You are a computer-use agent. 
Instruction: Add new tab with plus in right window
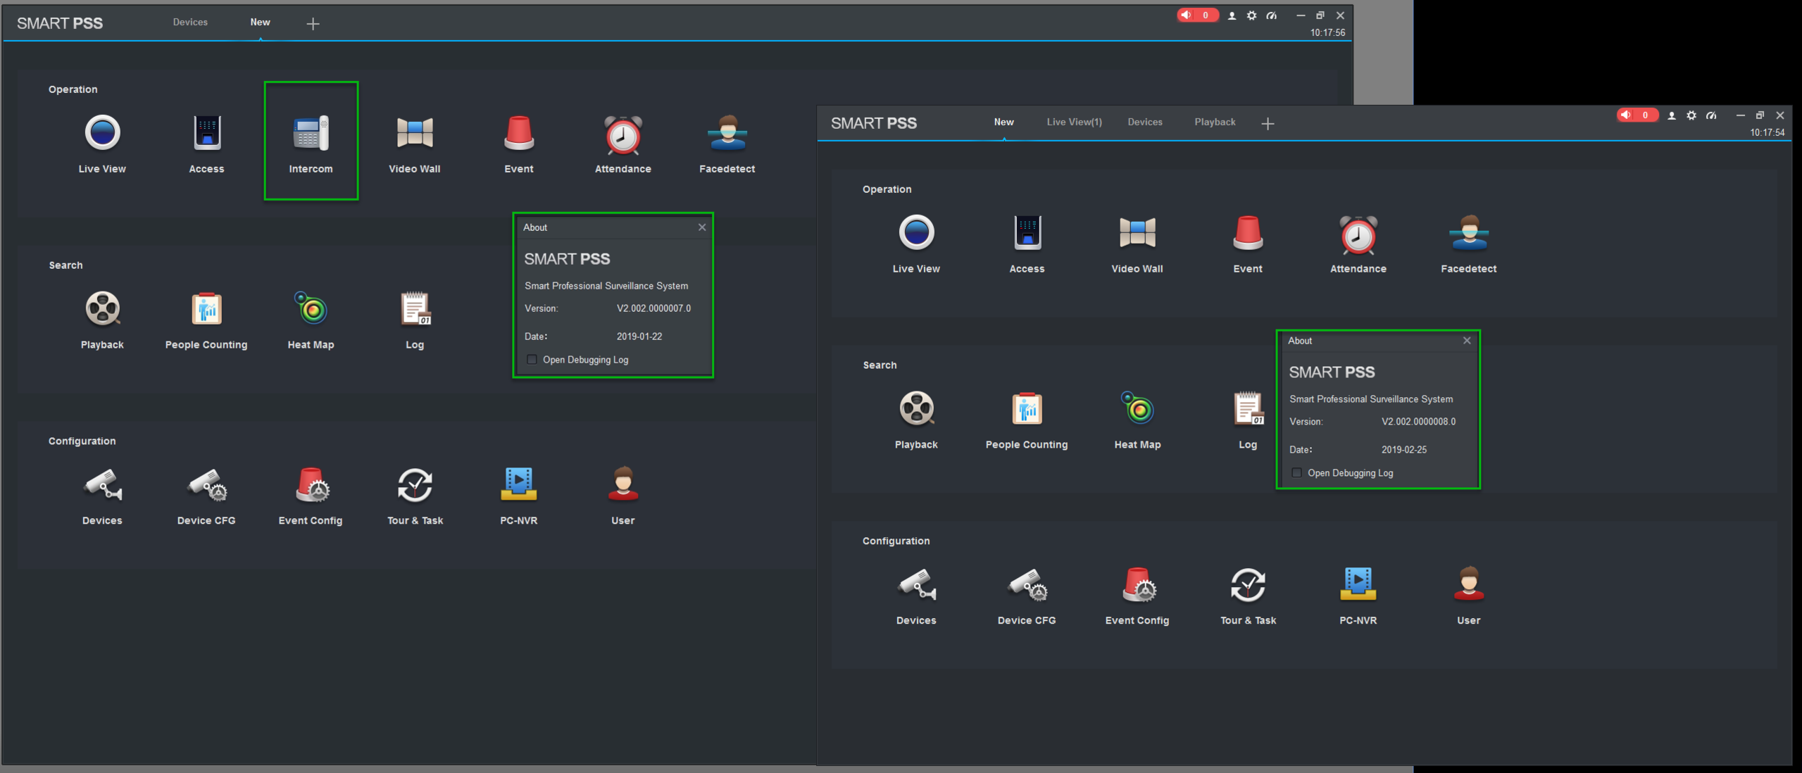point(1268,124)
